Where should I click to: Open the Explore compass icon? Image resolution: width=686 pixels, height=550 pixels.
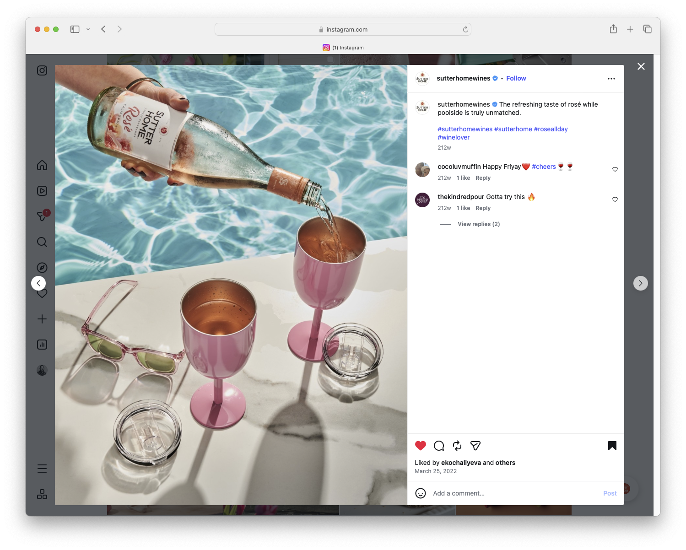pos(42,267)
